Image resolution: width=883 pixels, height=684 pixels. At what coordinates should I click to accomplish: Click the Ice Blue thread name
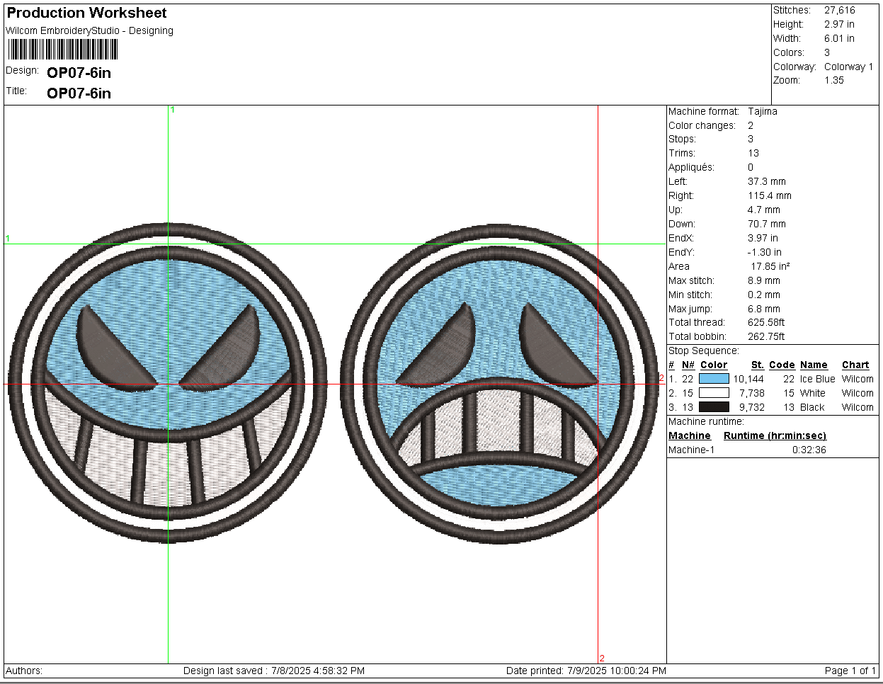[818, 379]
